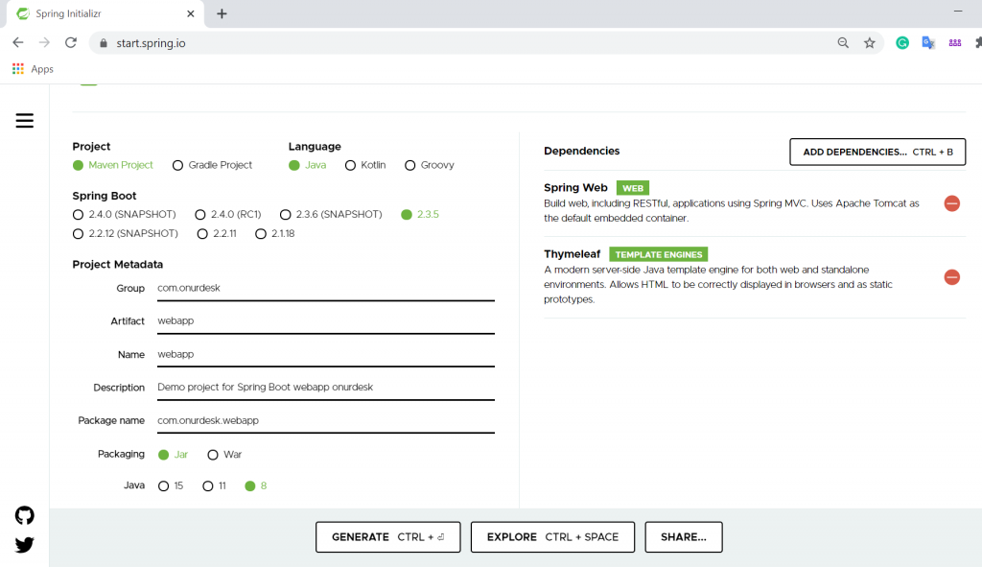
Task: Click the Share button
Action: 683,537
